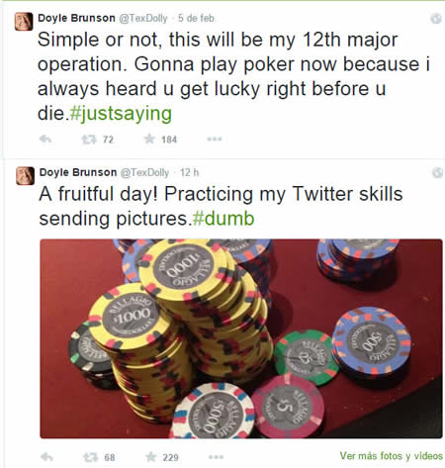Open the 12 h timestamp

click(190, 172)
